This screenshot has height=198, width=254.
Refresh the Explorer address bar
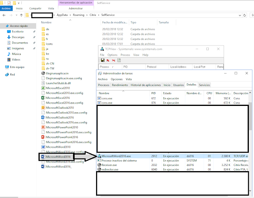pos(244,15)
